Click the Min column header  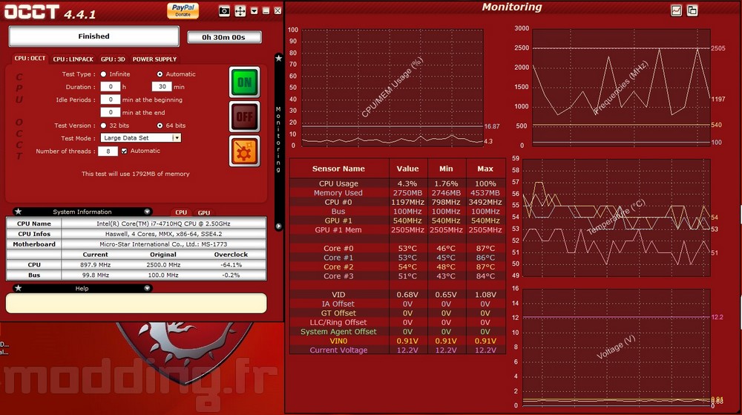pyautogui.click(x=446, y=169)
